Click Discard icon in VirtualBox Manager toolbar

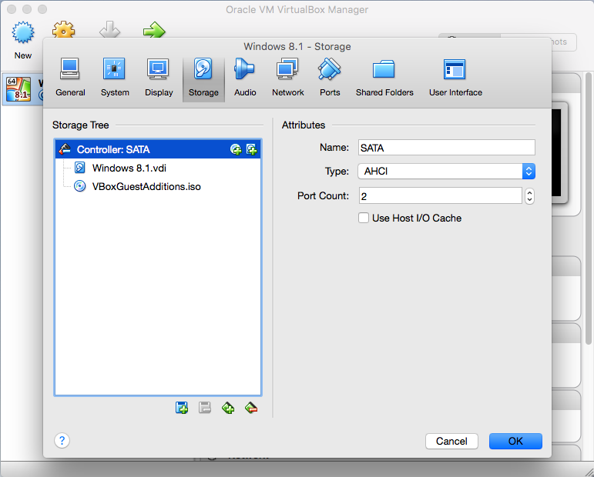[x=110, y=29]
